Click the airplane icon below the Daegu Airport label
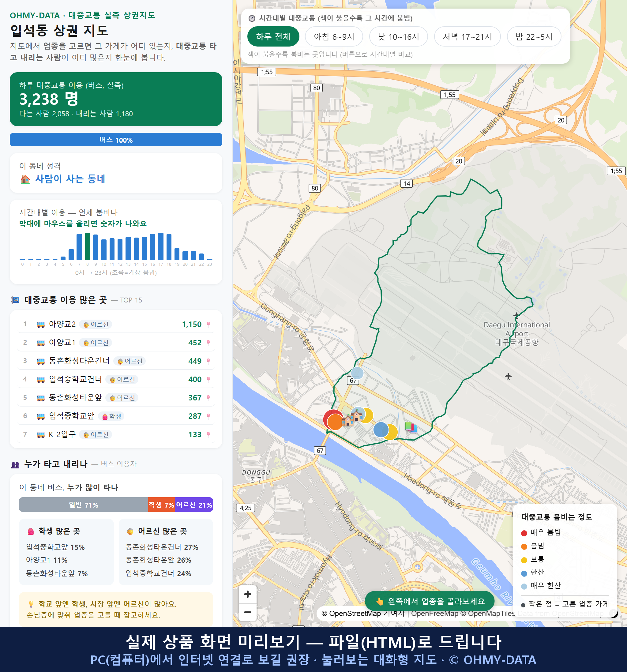This screenshot has width=627, height=672. click(x=508, y=376)
